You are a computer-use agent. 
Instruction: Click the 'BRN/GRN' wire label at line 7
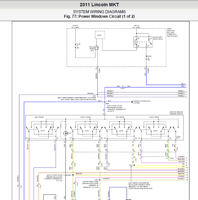181,159
